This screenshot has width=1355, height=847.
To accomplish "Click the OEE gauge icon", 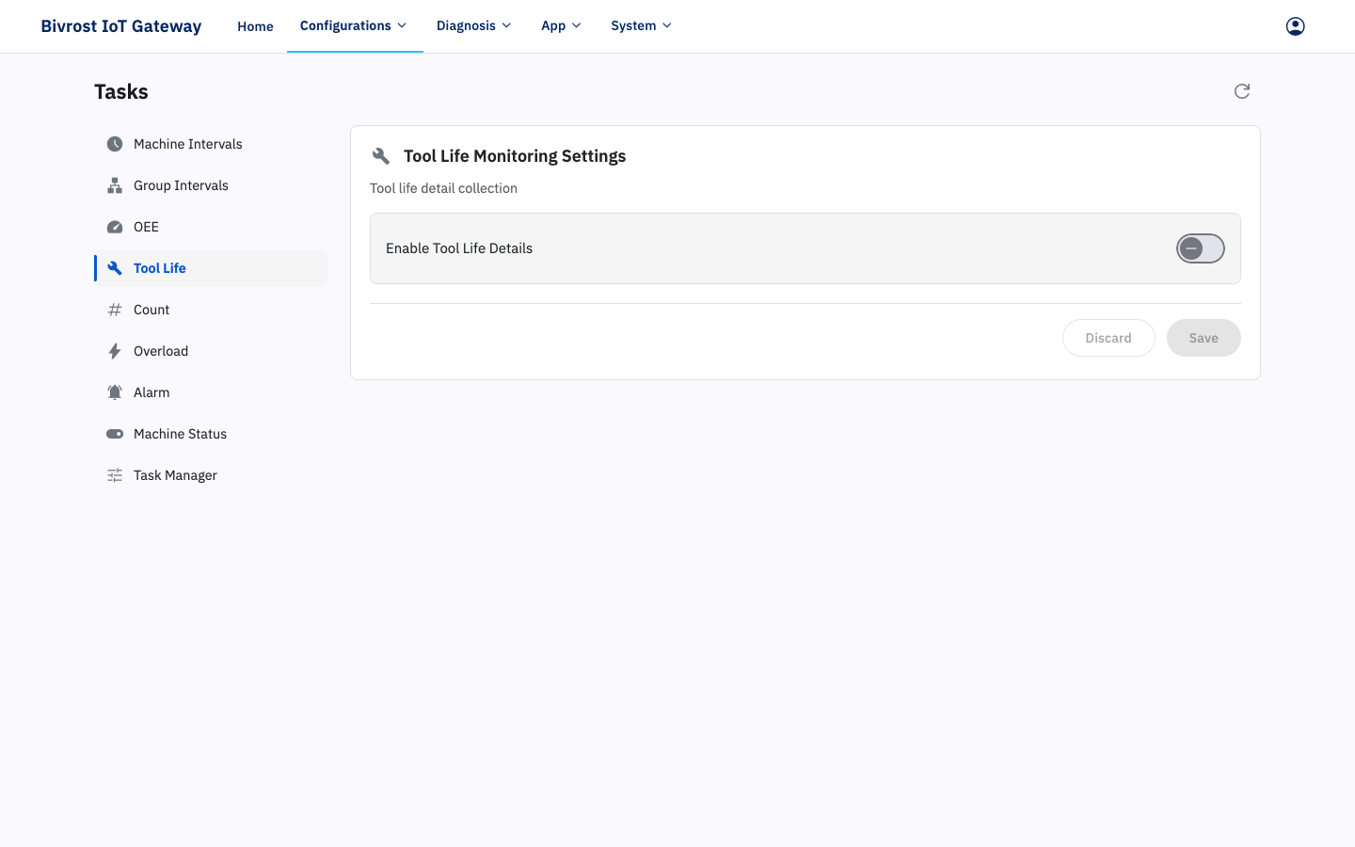I will (115, 227).
